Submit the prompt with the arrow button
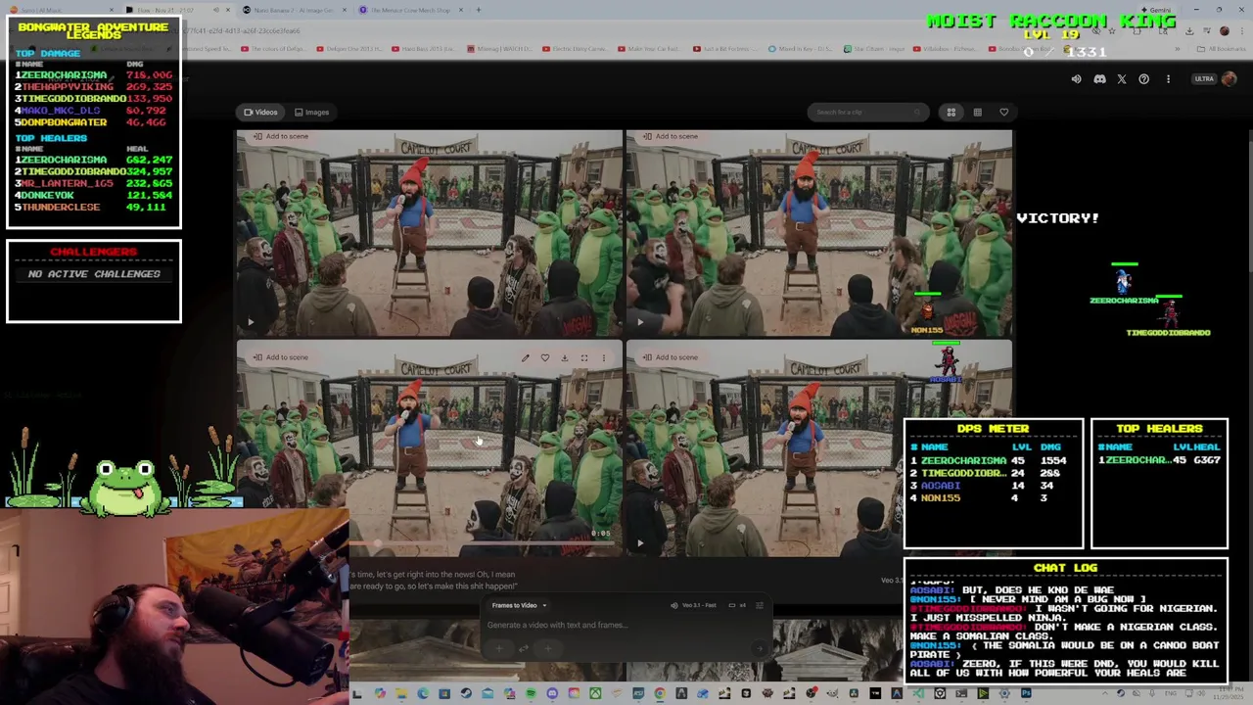 click(760, 648)
